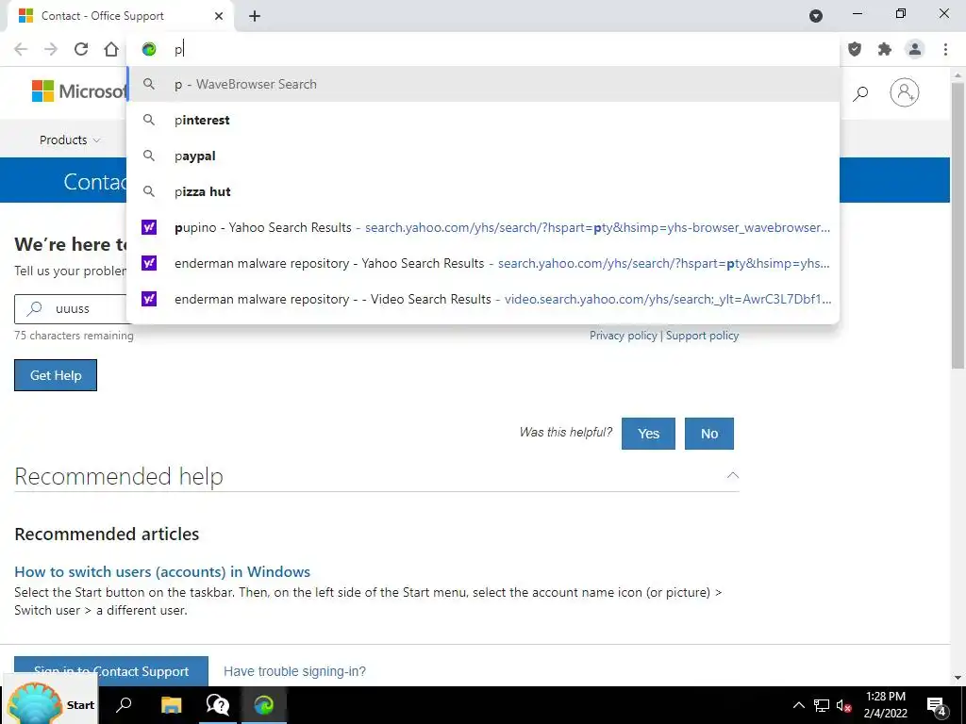This screenshot has width=966, height=724.
Task: Click the network status tray icon
Action: 822,705
